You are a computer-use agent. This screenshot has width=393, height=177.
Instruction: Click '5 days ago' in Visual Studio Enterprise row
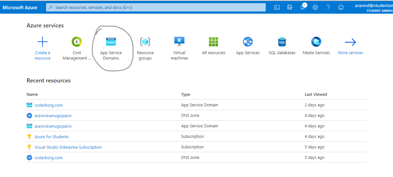coord(315,147)
